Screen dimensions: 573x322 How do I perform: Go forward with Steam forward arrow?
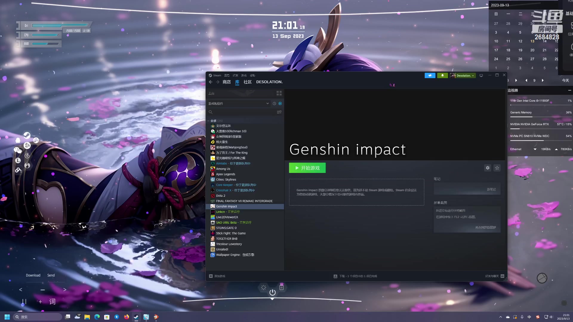click(x=218, y=82)
